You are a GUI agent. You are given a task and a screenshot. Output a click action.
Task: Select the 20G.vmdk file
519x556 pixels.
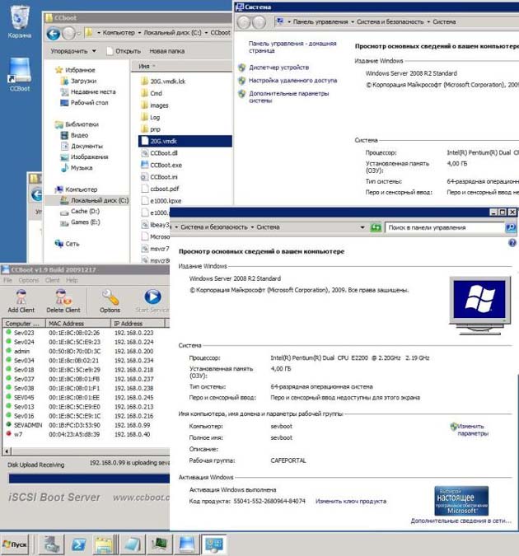(x=185, y=141)
